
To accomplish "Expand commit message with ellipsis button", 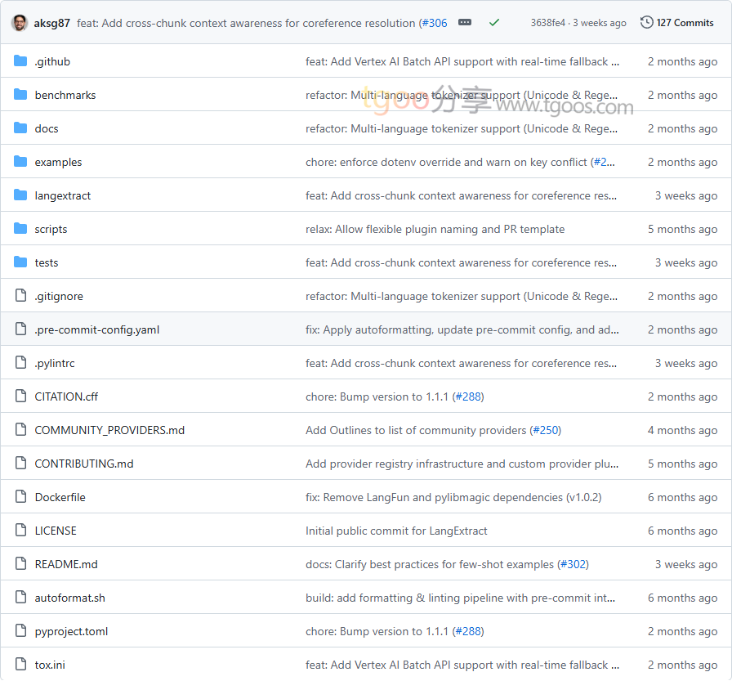I will tap(465, 23).
